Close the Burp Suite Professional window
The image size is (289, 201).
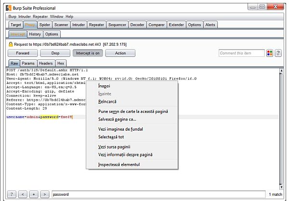tap(276, 7)
